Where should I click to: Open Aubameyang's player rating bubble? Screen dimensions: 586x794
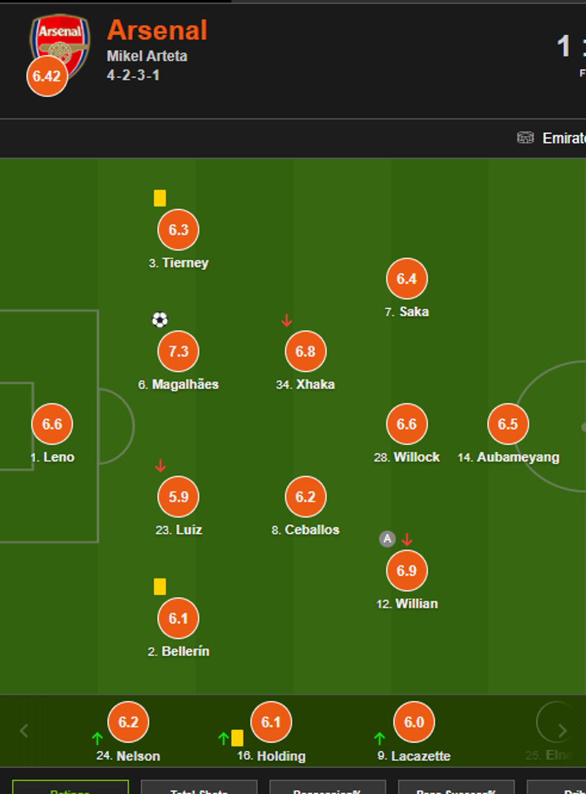click(x=508, y=424)
